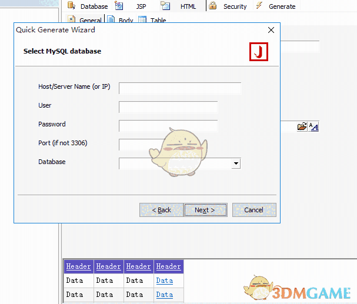Screen dimensions: 357x304
Task: Select the Table sub-tab
Action: (x=152, y=20)
